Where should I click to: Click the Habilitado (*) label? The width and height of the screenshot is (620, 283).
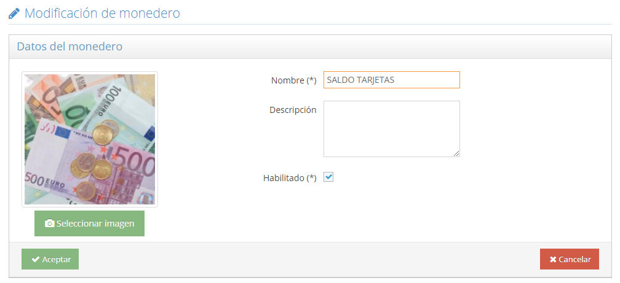290,178
